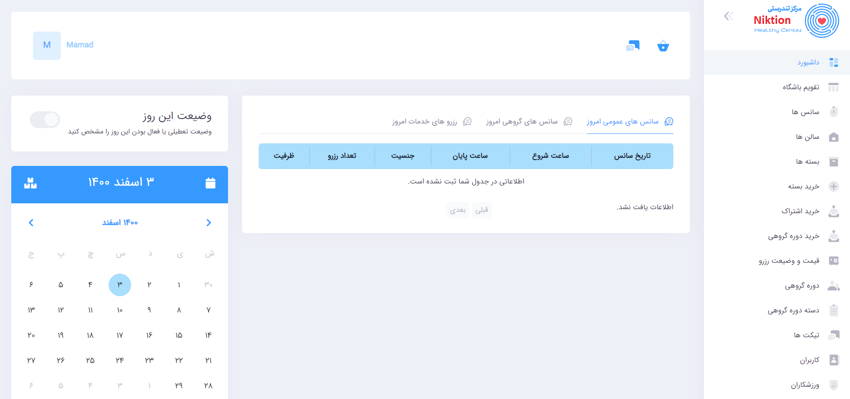The width and height of the screenshot is (850, 399).
Task: Click the سالن ها home icon
Action: point(834,137)
